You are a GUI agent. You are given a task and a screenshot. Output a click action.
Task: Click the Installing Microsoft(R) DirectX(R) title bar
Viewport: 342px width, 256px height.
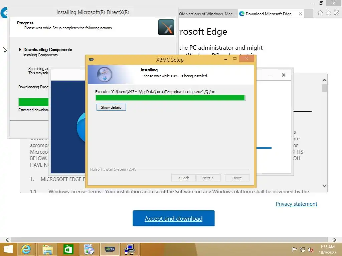point(93,12)
